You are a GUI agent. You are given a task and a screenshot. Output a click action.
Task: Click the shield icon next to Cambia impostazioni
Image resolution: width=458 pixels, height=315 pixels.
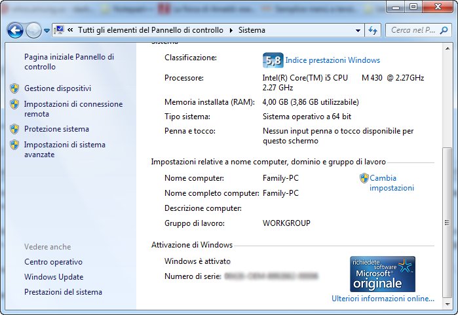click(364, 178)
